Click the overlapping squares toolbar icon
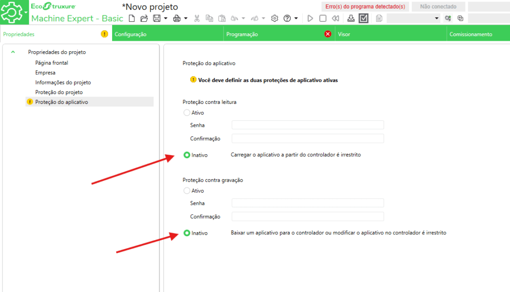The width and height of the screenshot is (510, 292). coord(460,18)
